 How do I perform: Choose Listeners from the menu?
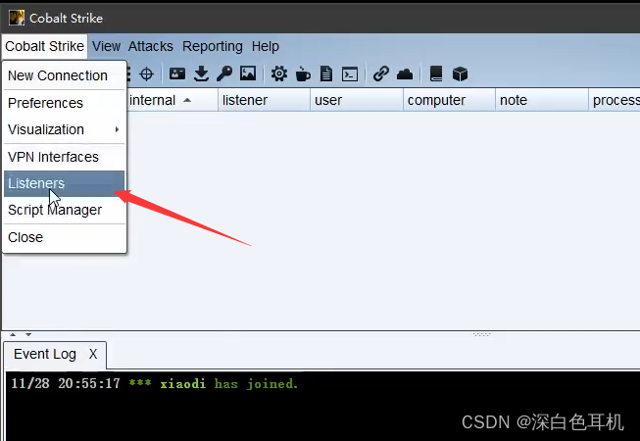click(x=64, y=183)
